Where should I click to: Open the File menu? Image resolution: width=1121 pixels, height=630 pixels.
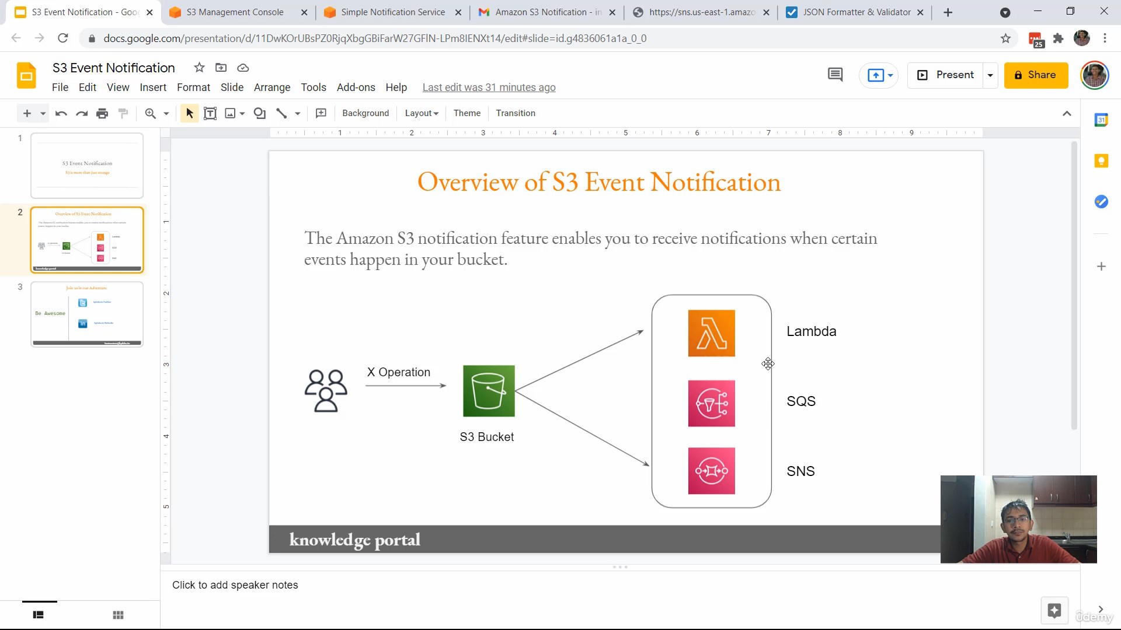tap(60, 87)
